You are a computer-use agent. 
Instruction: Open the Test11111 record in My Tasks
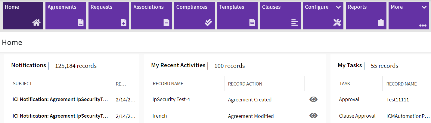[x=398, y=100]
